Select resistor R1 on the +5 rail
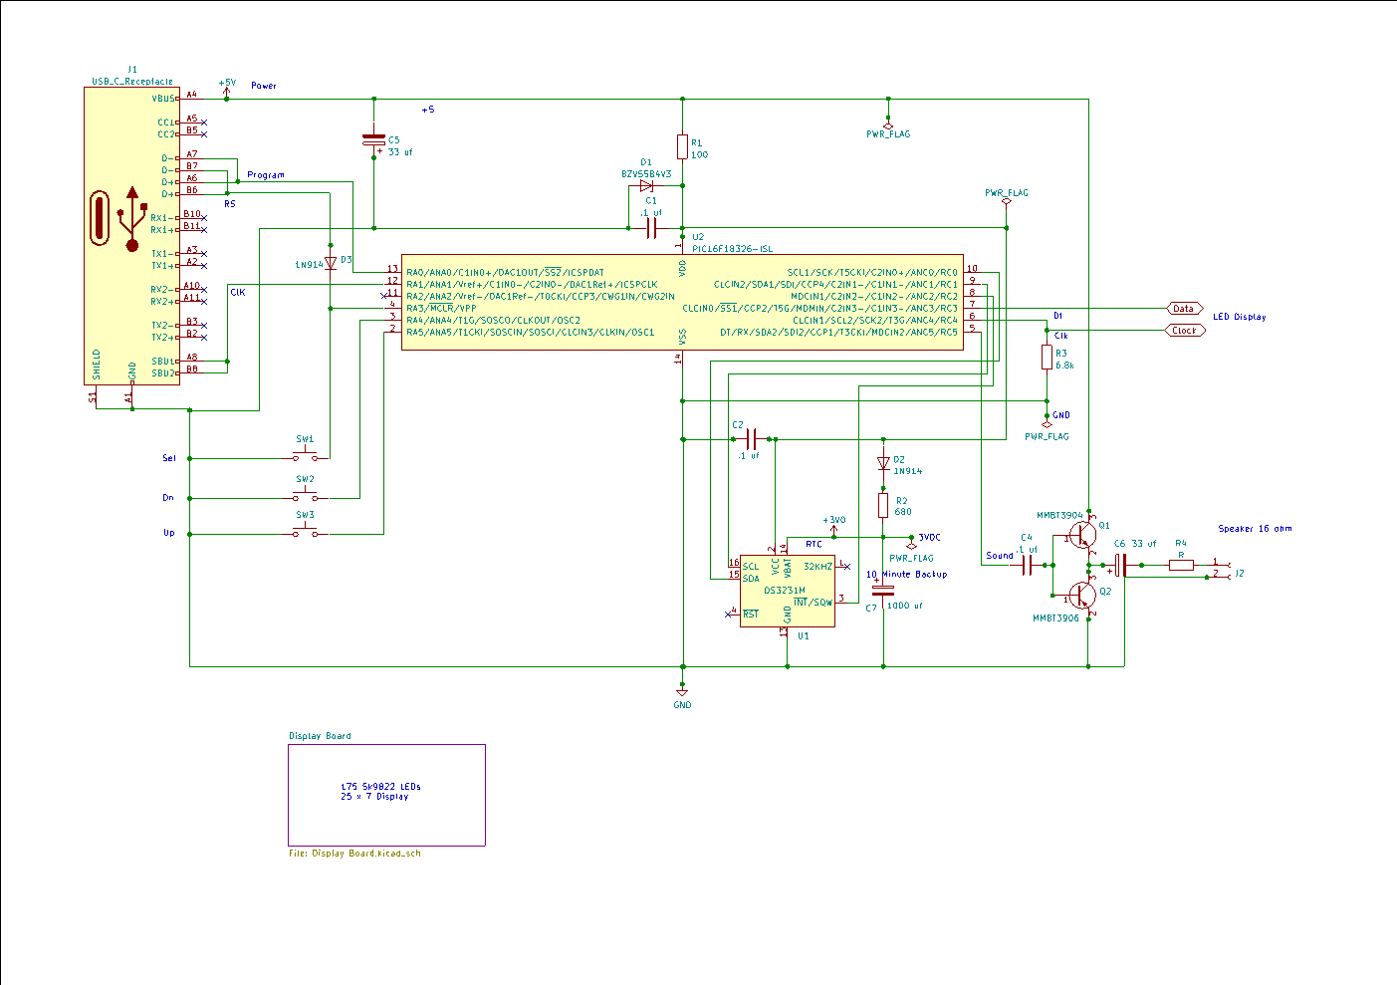The width and height of the screenshot is (1397, 985). (682, 146)
